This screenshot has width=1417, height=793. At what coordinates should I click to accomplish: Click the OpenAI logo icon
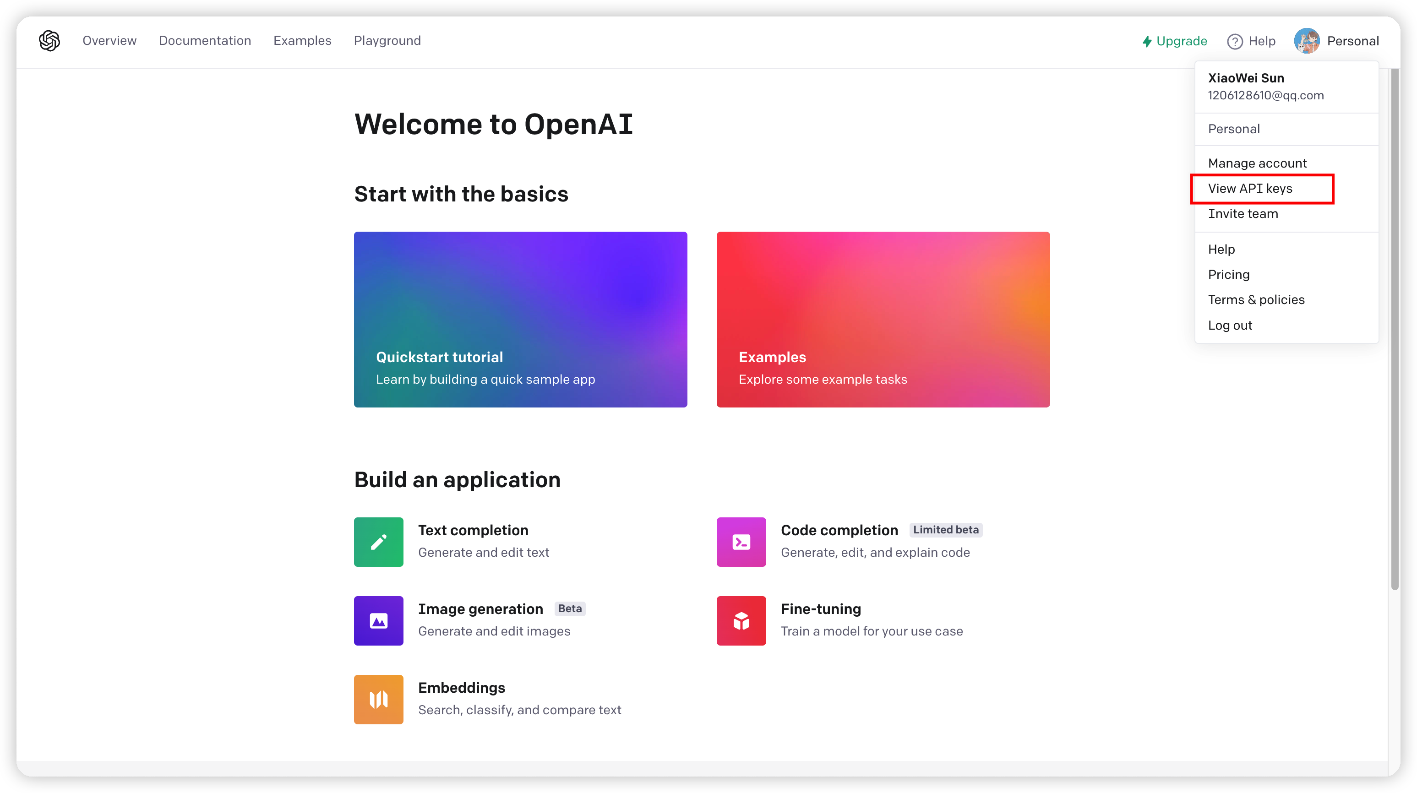49,41
